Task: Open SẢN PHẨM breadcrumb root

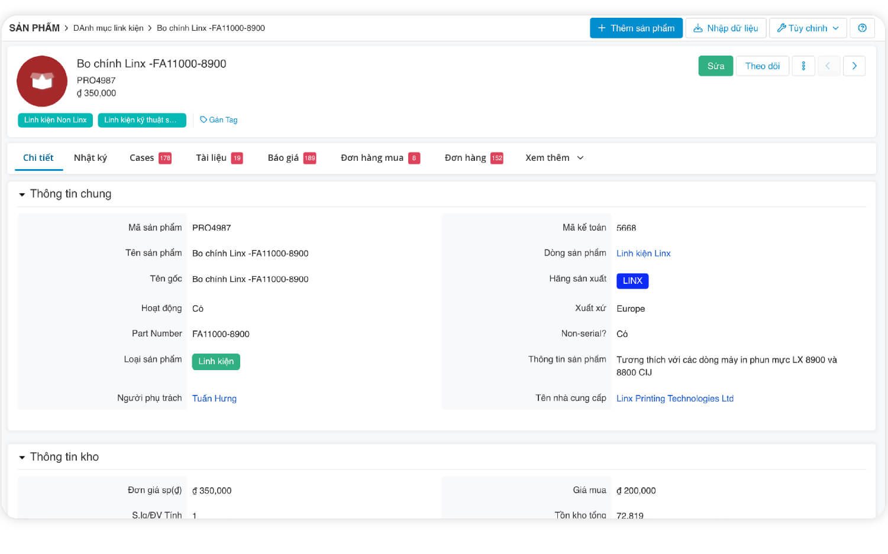Action: point(34,28)
